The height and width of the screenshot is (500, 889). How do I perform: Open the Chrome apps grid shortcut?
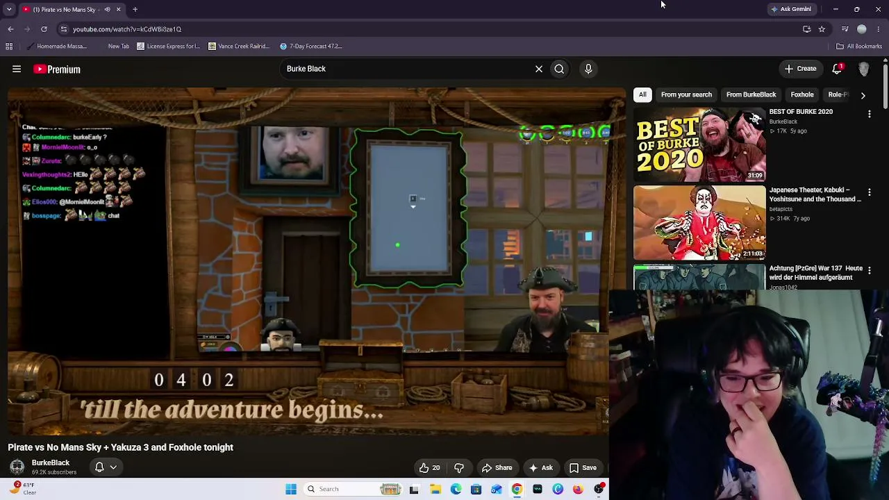point(9,47)
